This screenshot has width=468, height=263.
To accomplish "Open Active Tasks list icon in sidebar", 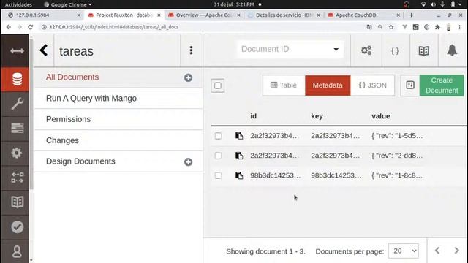I will click(17, 128).
